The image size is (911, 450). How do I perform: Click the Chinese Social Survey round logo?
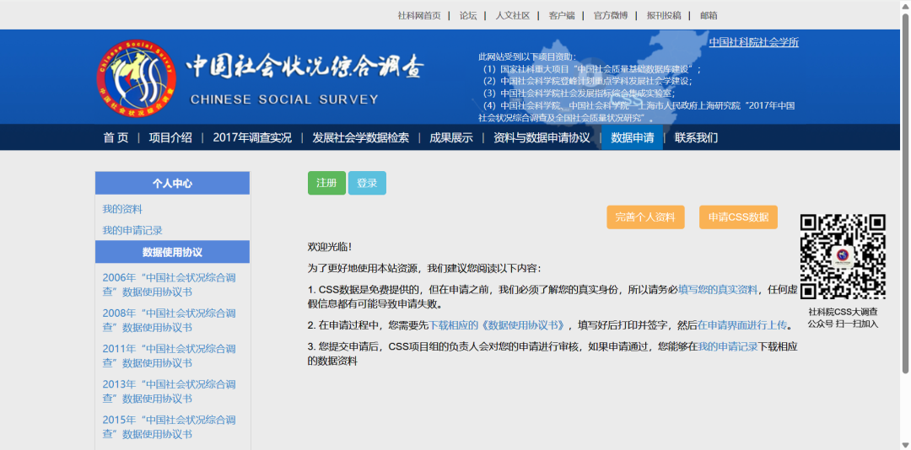pos(136,78)
